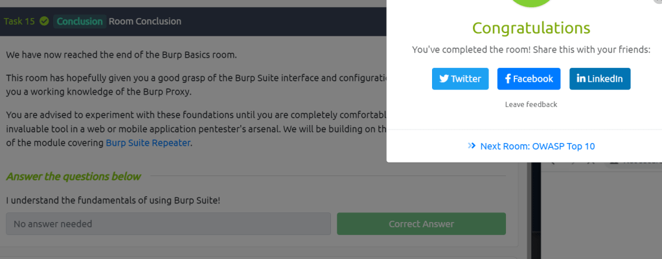
Task: Click the green checkmark beside Task 15
Action: (x=44, y=21)
